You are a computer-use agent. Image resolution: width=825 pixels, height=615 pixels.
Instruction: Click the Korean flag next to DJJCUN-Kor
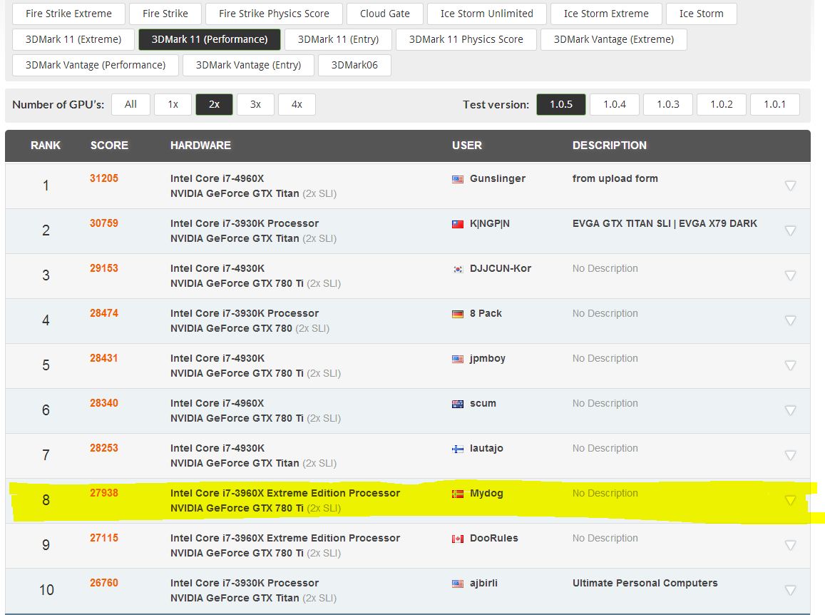pyautogui.click(x=458, y=269)
